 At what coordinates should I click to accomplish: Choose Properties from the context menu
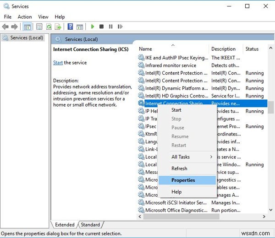pyautogui.click(x=183, y=180)
